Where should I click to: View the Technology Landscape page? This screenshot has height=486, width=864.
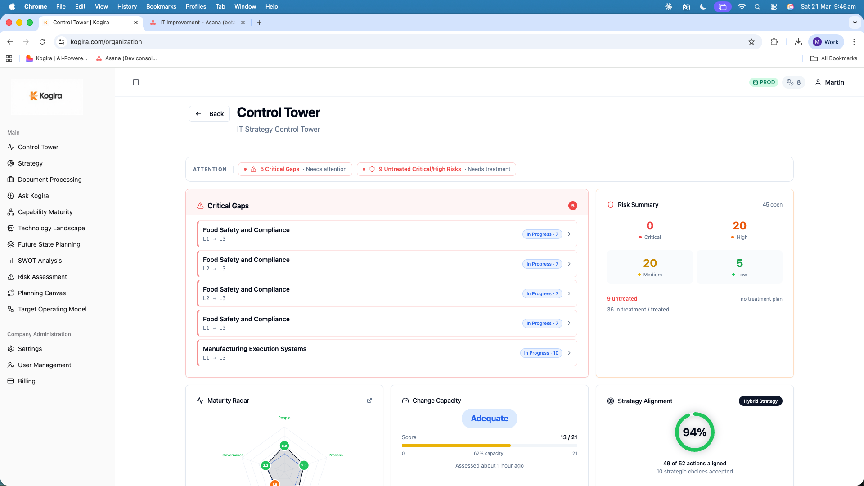[x=51, y=228]
